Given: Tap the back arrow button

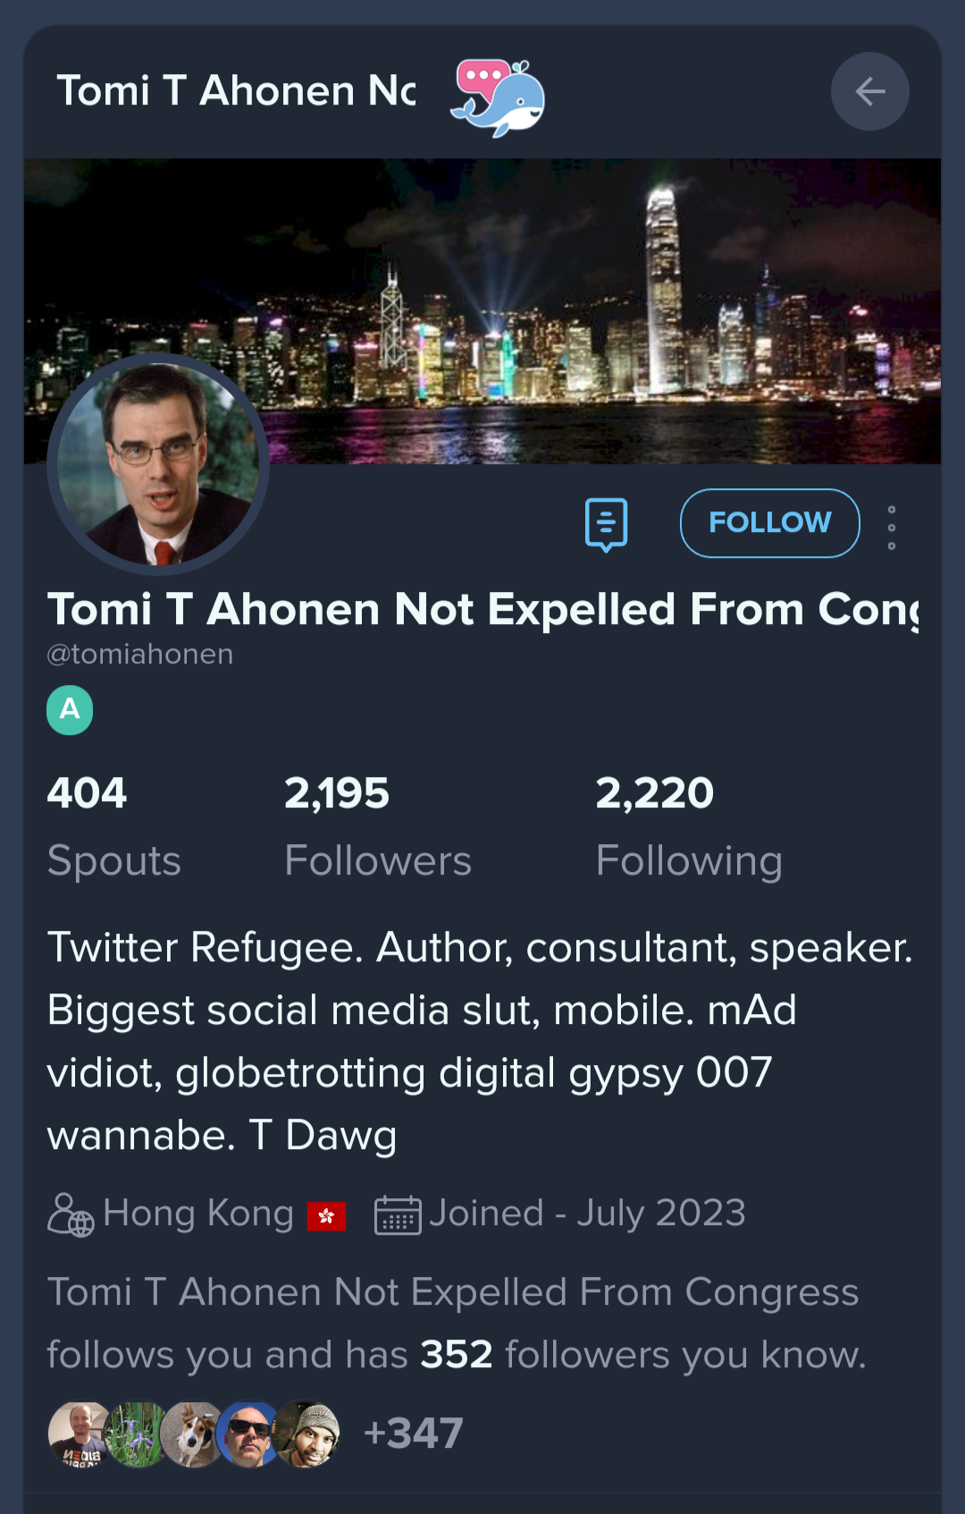Looking at the screenshot, I should tap(869, 91).
